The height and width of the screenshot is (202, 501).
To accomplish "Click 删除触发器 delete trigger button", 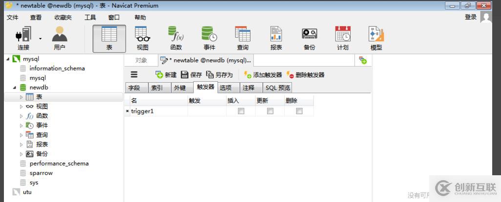I will (x=306, y=75).
